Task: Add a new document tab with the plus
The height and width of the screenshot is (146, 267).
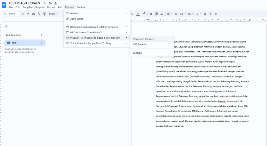Action: pos(41,35)
